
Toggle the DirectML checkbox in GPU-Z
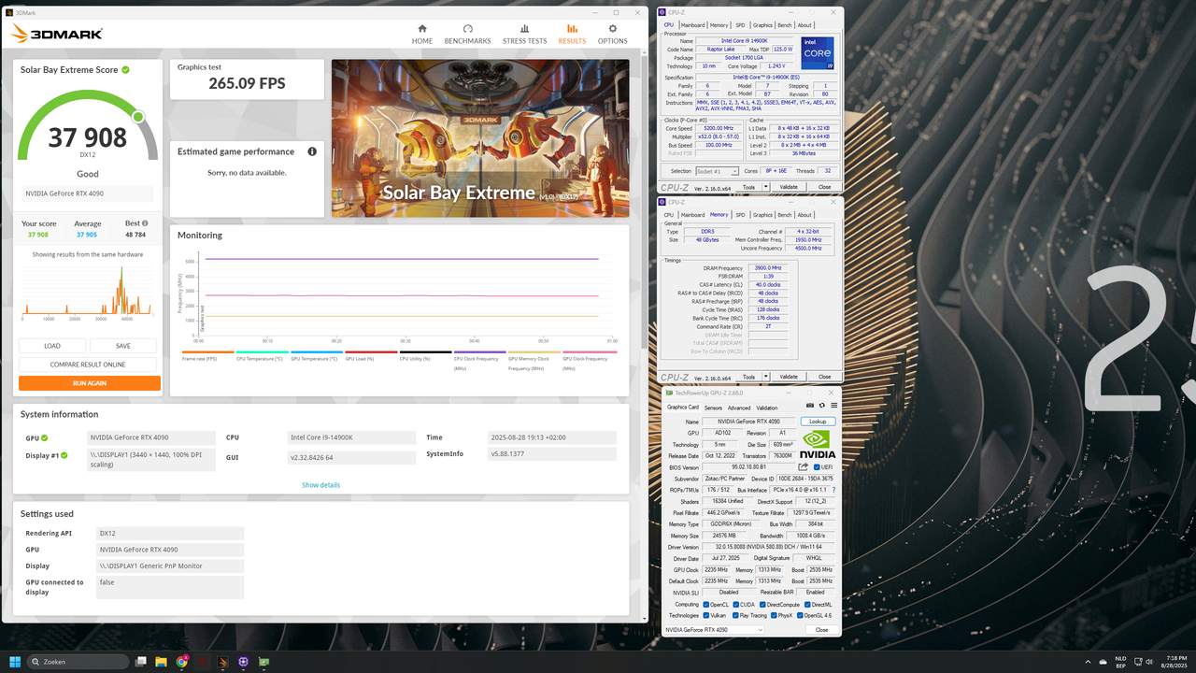(806, 604)
